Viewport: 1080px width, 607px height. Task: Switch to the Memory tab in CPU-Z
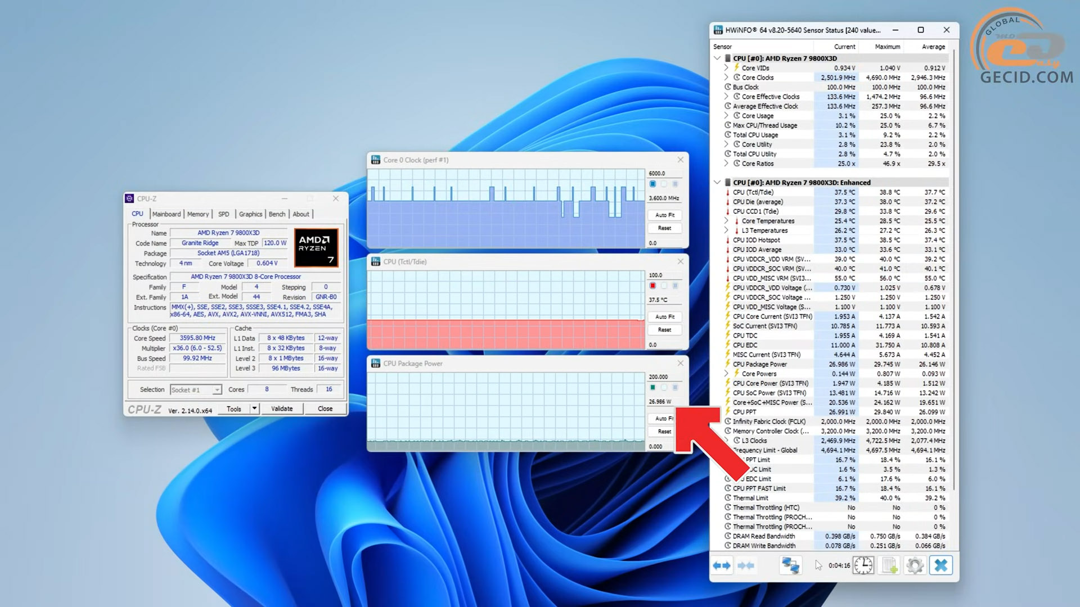tap(198, 214)
